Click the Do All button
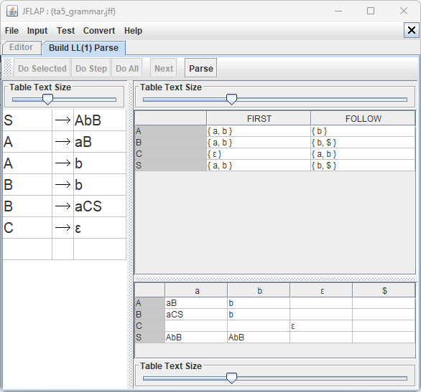421x392 pixels. pyautogui.click(x=127, y=68)
